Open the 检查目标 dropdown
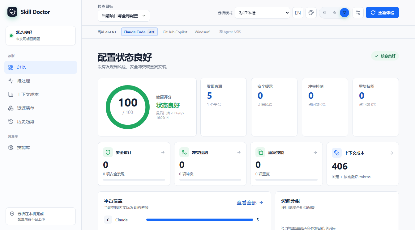This screenshot has height=230, width=415. pyautogui.click(x=124, y=16)
